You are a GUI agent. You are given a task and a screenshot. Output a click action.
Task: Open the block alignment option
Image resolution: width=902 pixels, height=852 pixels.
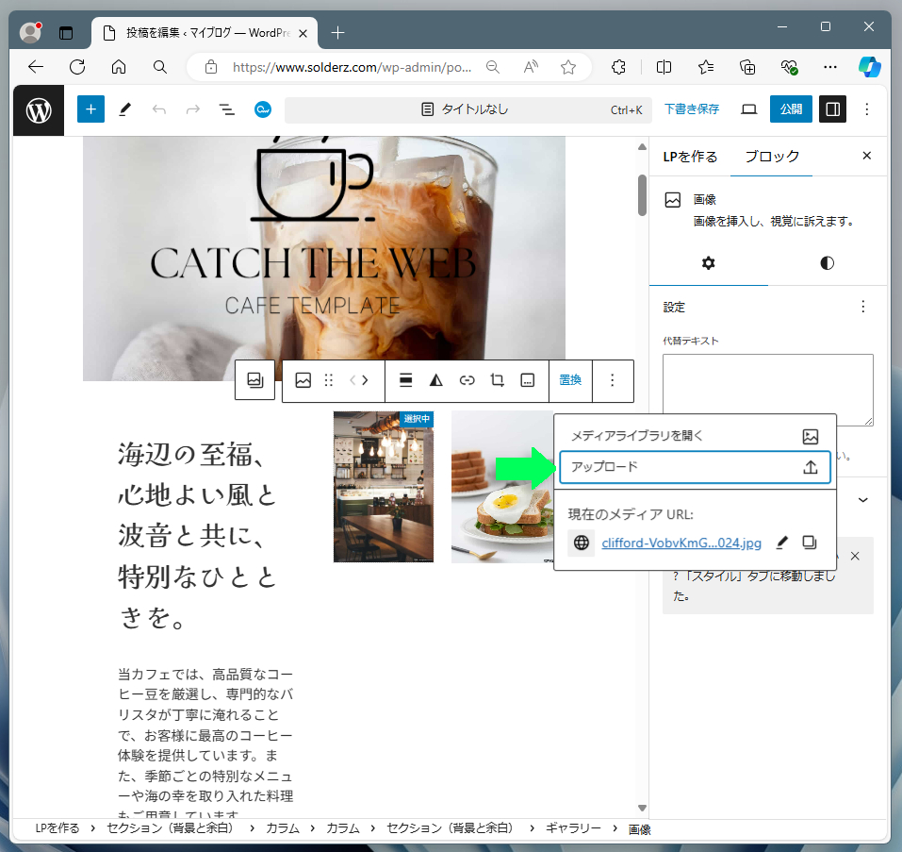pyautogui.click(x=405, y=380)
